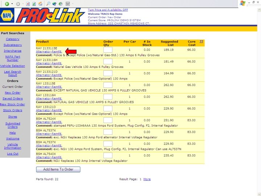Click suggested list price 164.99
Image resolution: width=261 pixels, height=196 pixels.
point(169,73)
